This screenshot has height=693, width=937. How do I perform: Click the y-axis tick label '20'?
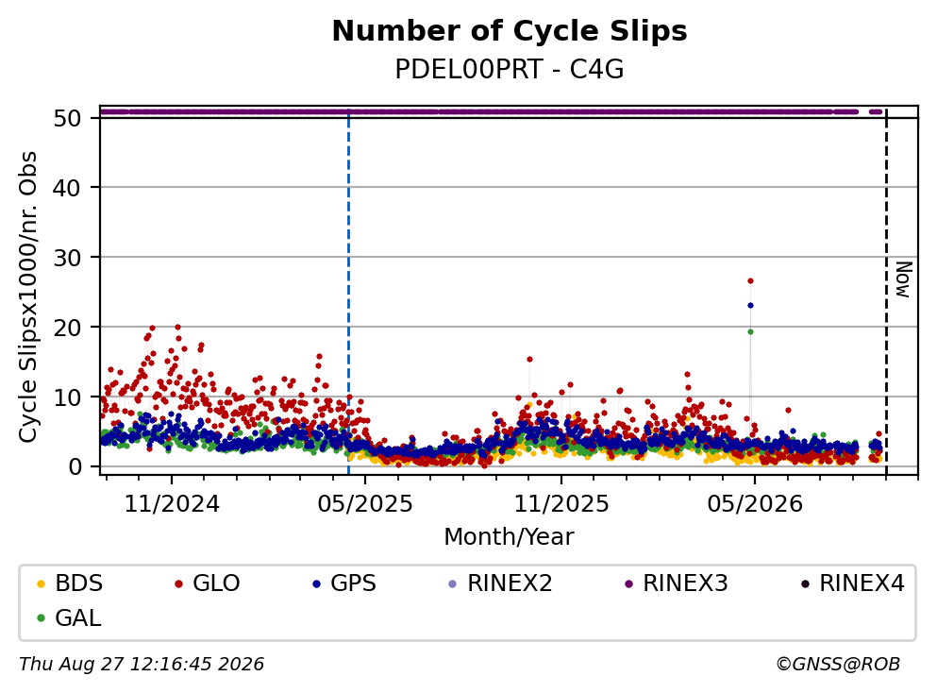(x=67, y=328)
